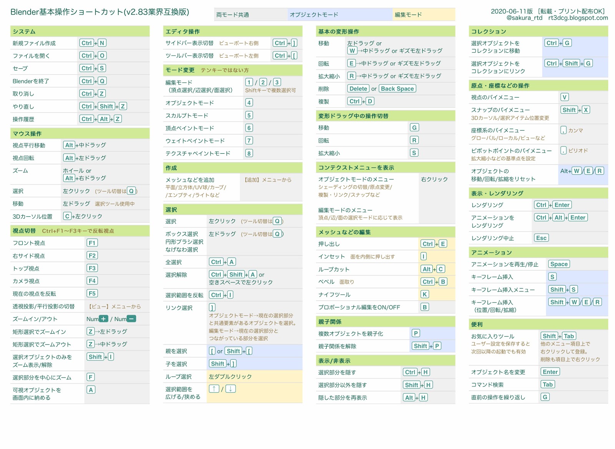The width and height of the screenshot is (615, 449).
Task: Click the V key for 視点のパイメニュー
Action: pyautogui.click(x=565, y=97)
